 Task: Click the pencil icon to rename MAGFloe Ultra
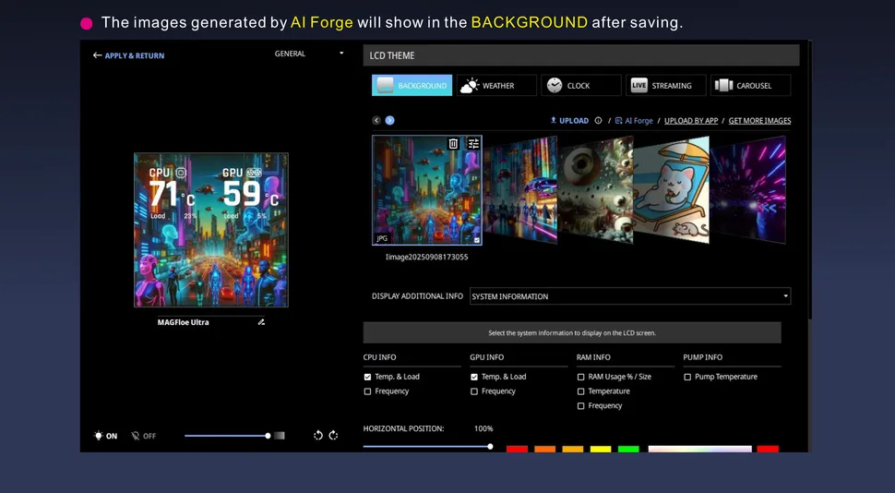(261, 322)
